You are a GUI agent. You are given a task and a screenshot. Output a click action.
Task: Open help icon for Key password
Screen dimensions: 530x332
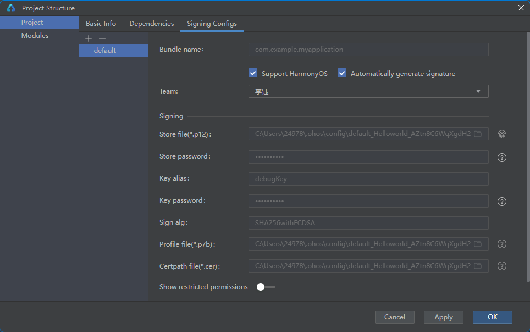502,202
